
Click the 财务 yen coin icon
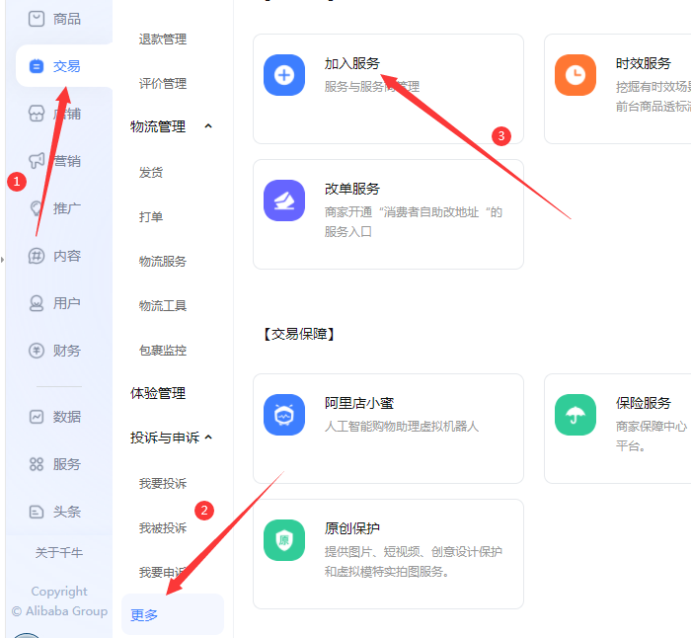pos(37,351)
